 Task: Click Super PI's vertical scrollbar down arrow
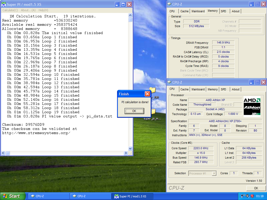pyautogui.click(x=130, y=149)
